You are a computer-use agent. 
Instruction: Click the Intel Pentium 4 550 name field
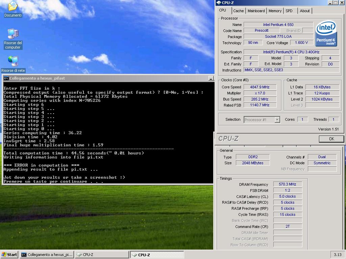click(278, 25)
